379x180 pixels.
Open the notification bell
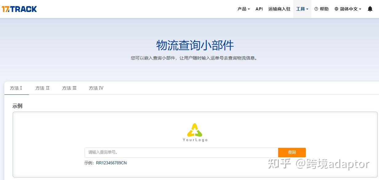tap(370, 9)
